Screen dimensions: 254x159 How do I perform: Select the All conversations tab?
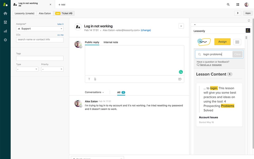click(x=121, y=92)
